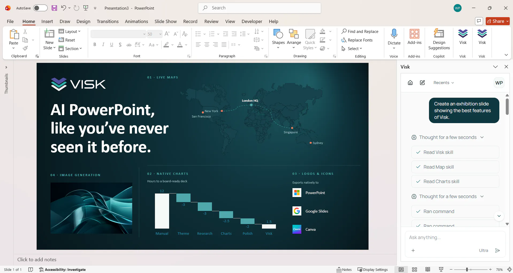Switch to Reading View
513x273 pixels.
coord(428,270)
